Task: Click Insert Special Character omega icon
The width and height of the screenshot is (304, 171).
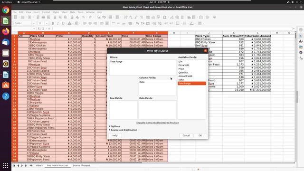Action: [165, 17]
